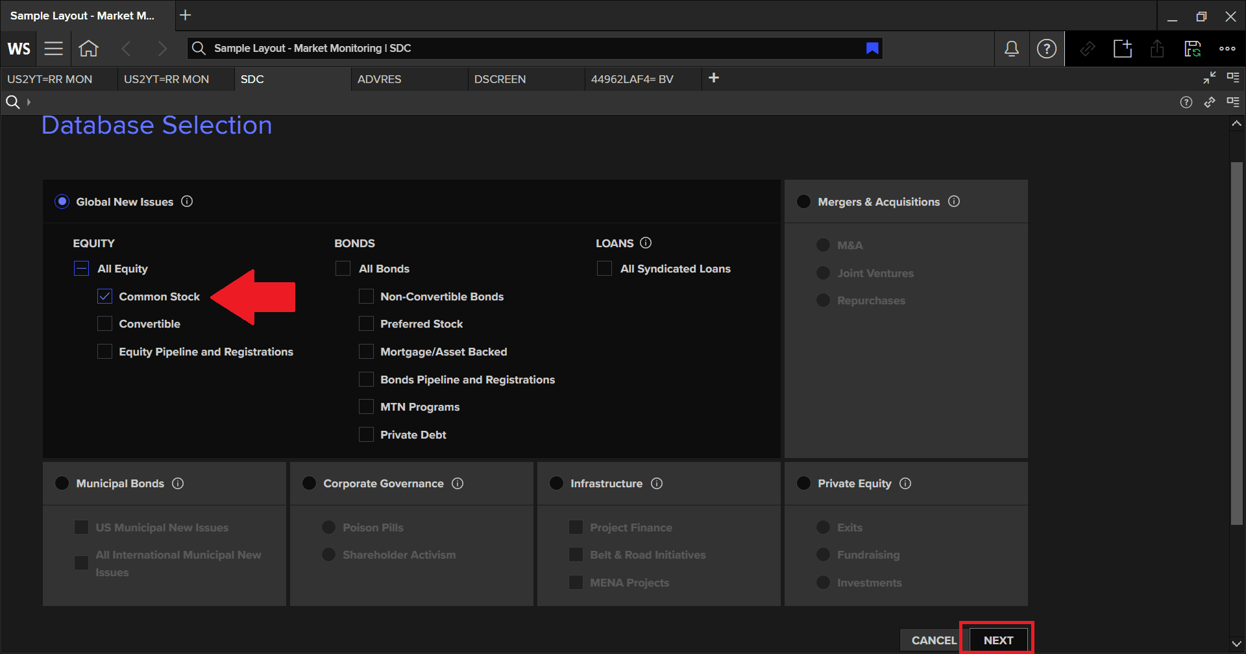Check Bonds Pipeline and Registrations
The image size is (1246, 654).
pos(366,380)
